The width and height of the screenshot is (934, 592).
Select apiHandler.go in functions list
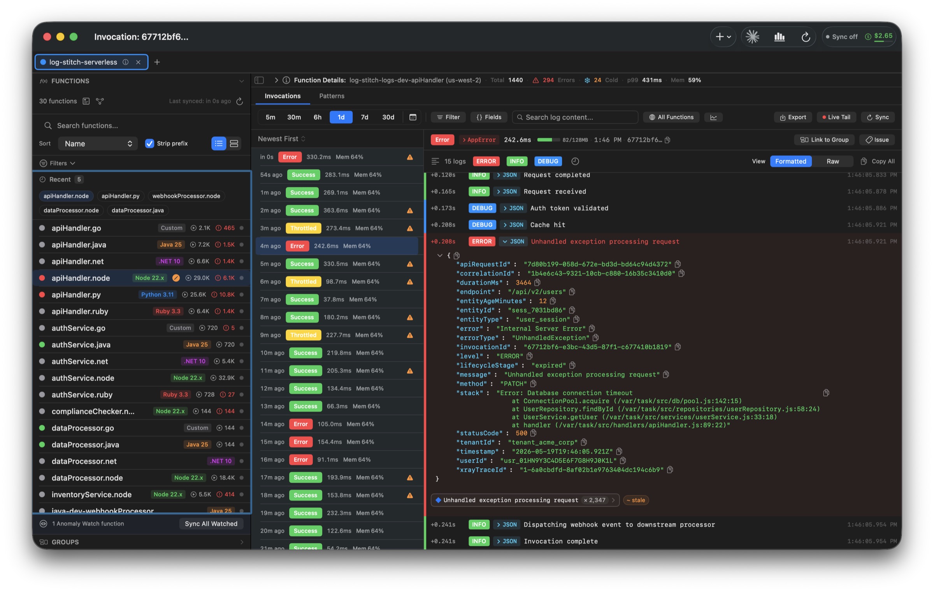142,228
